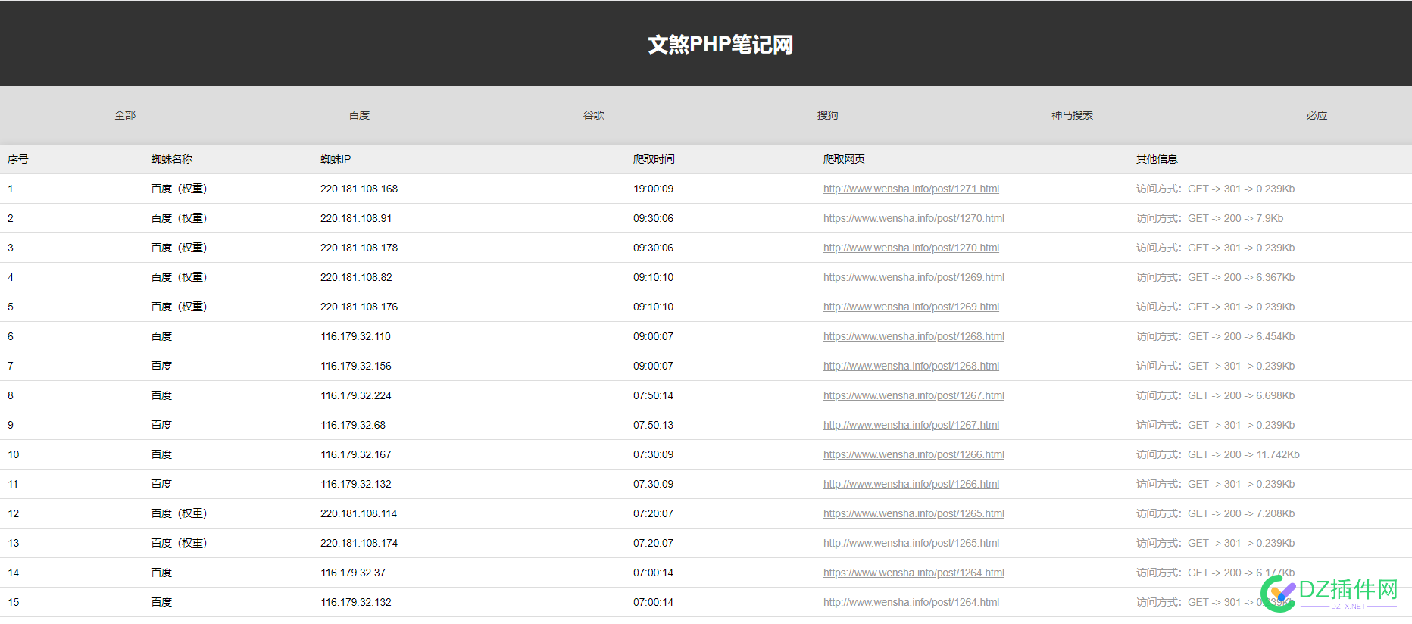
Task: Select IP cell 220.181.108.82
Action: [x=356, y=277]
